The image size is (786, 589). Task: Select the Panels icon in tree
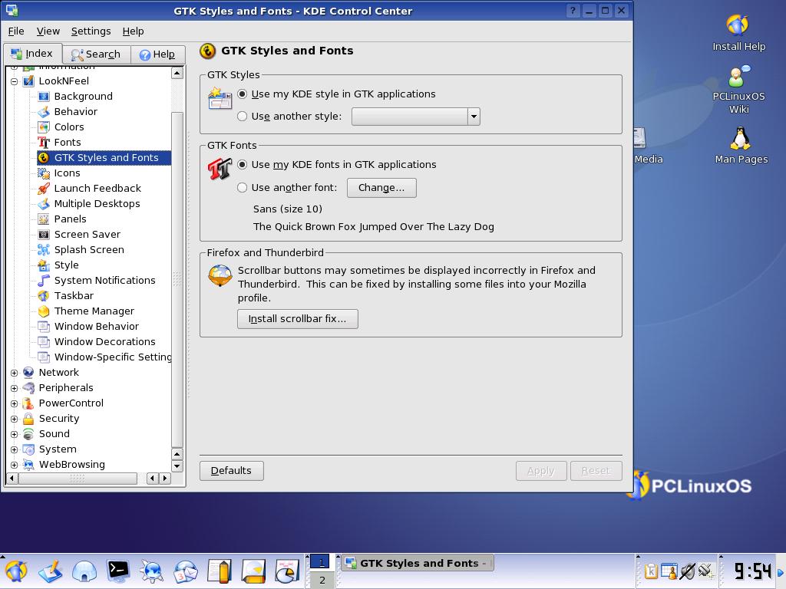(x=44, y=219)
